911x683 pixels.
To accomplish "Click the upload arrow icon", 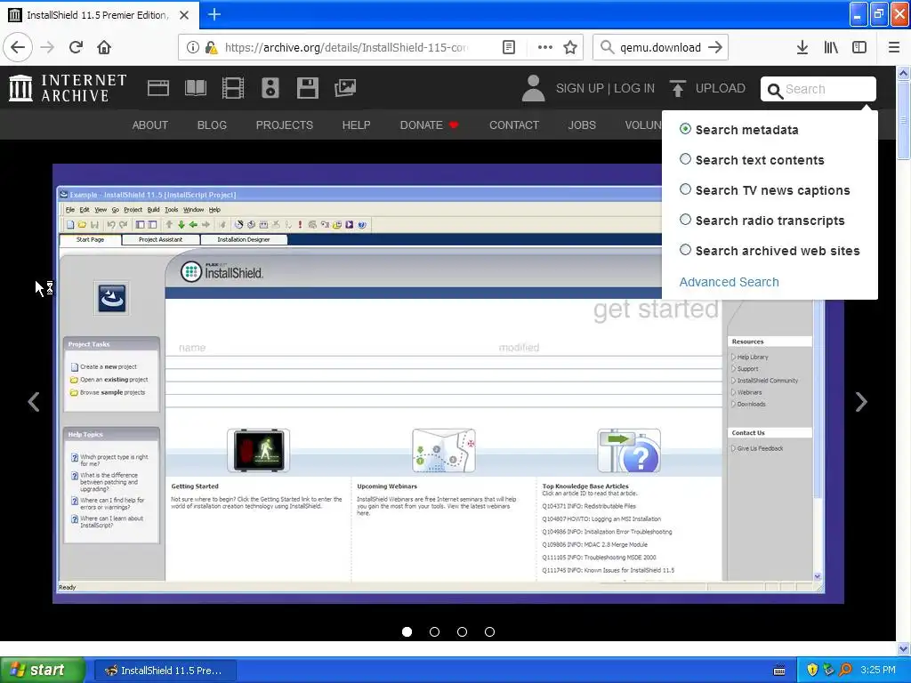I will coord(677,88).
